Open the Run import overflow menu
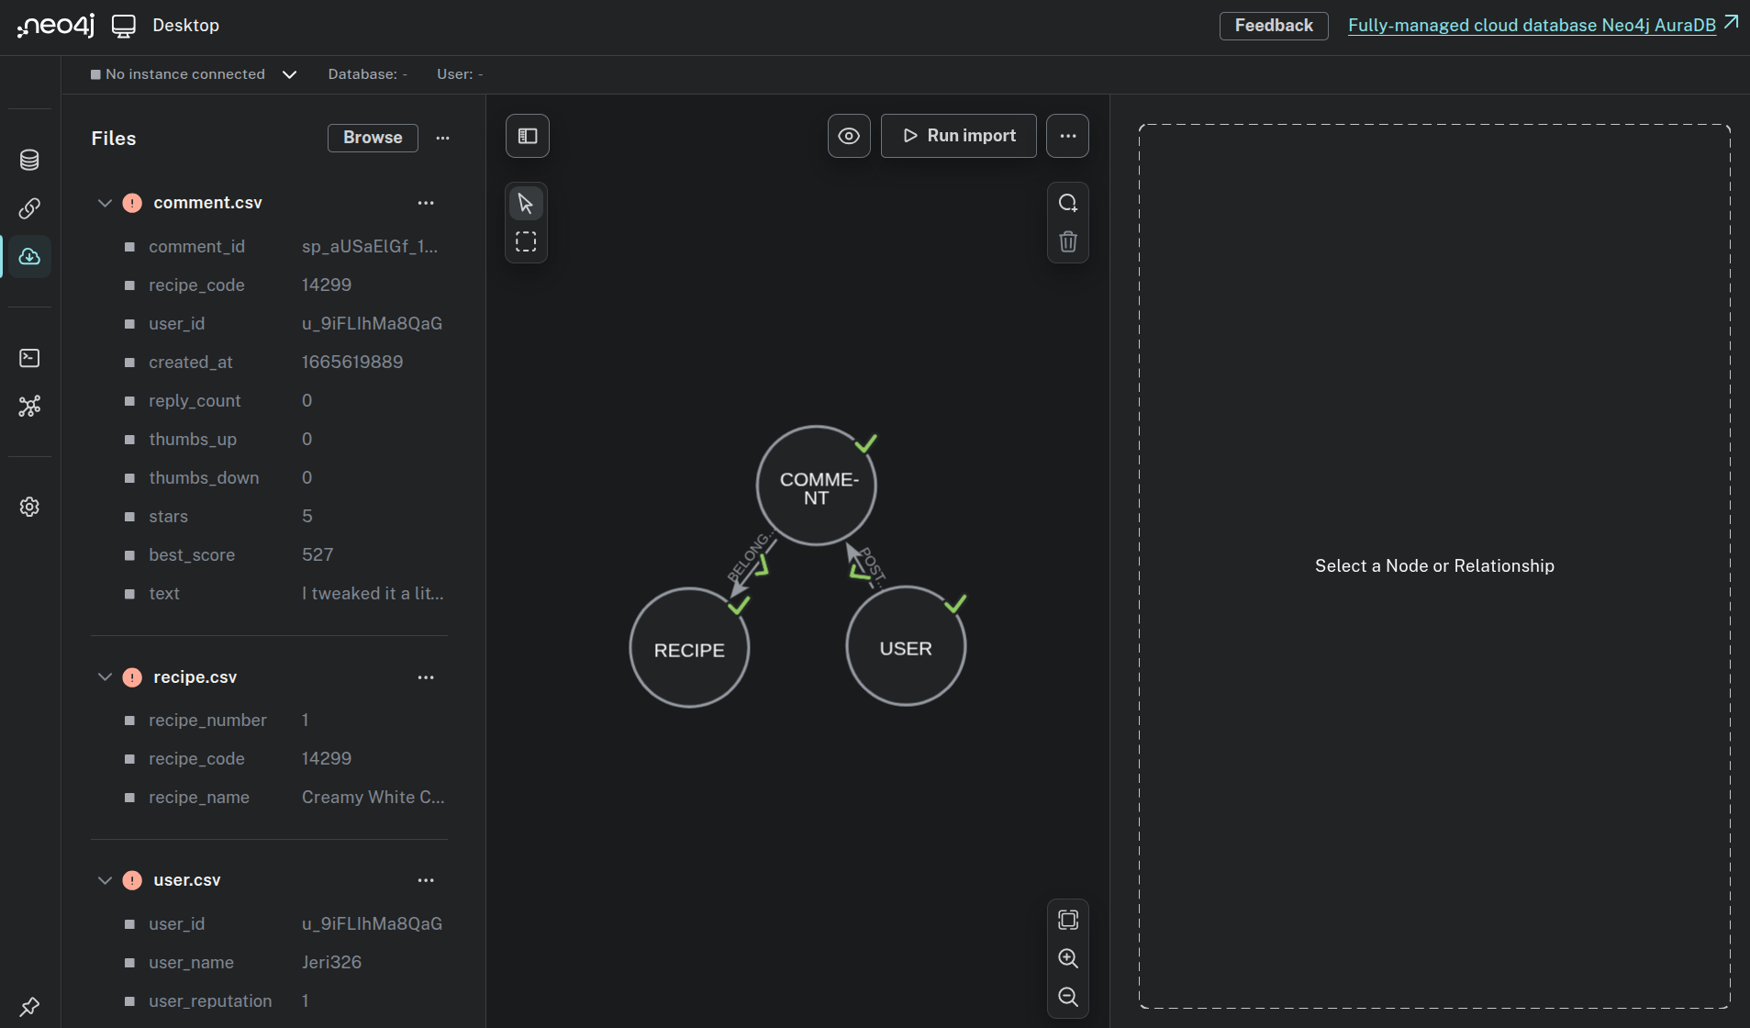The width and height of the screenshot is (1750, 1028). tap(1066, 135)
